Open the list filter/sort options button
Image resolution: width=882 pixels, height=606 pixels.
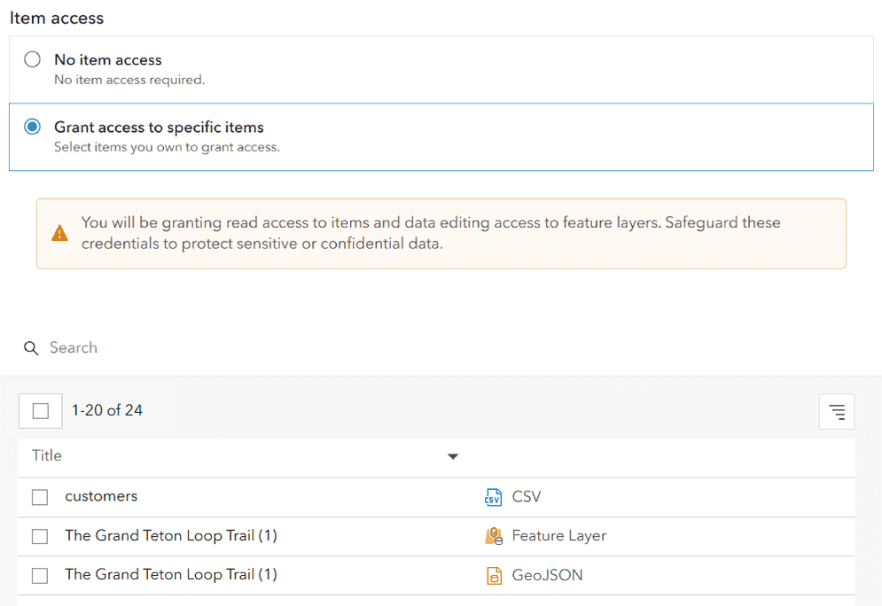click(837, 411)
